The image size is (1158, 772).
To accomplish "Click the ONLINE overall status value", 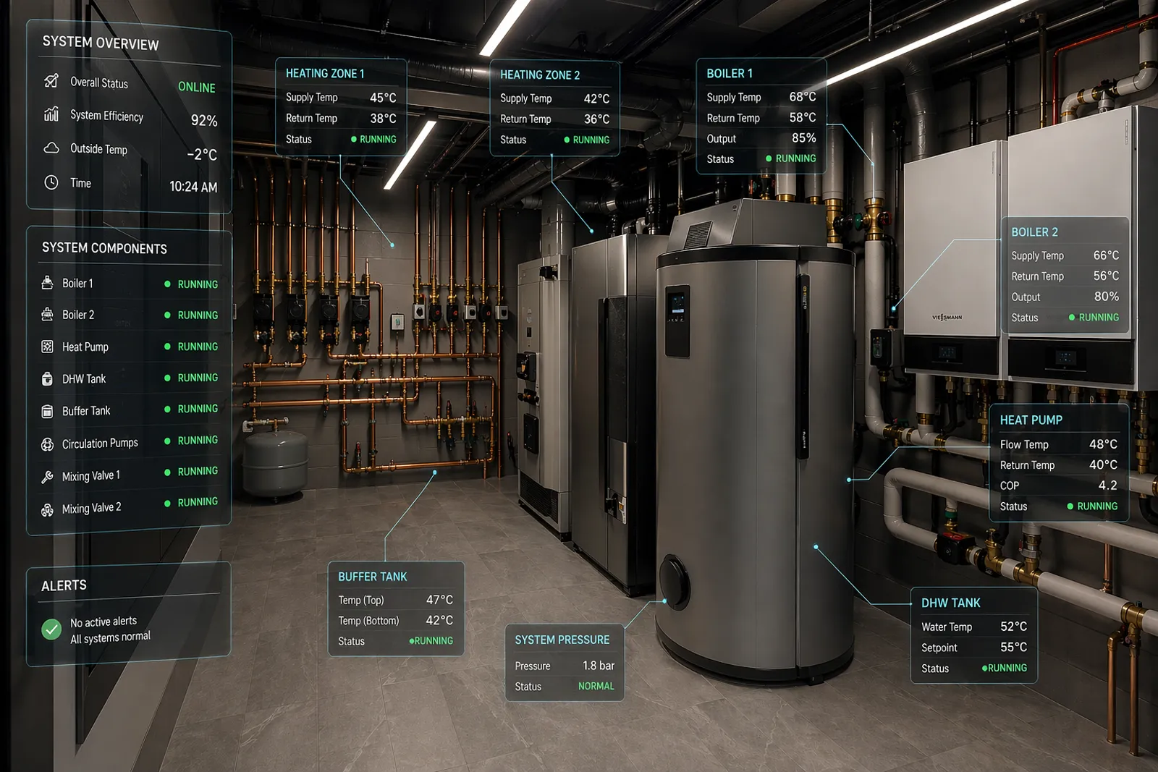I will pyautogui.click(x=197, y=87).
